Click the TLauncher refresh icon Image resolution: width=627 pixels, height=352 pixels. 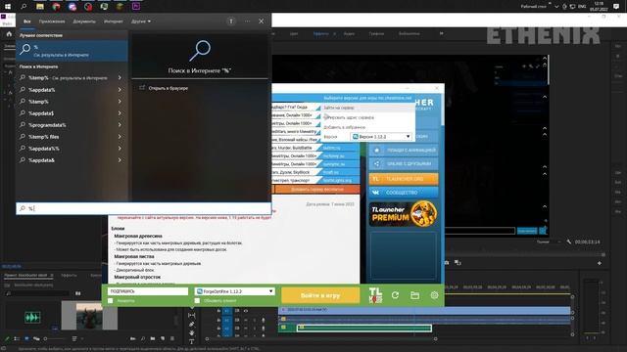pos(395,295)
